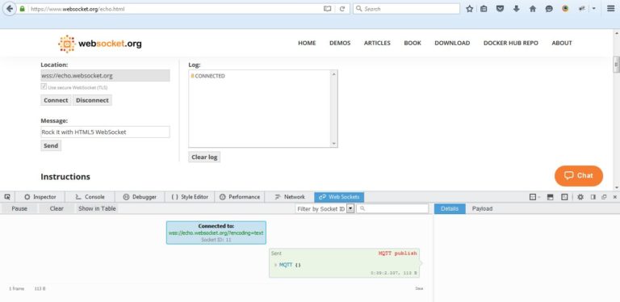This screenshot has height=302, width=620.
Task: Save page to Pocket icon
Action: (500, 9)
